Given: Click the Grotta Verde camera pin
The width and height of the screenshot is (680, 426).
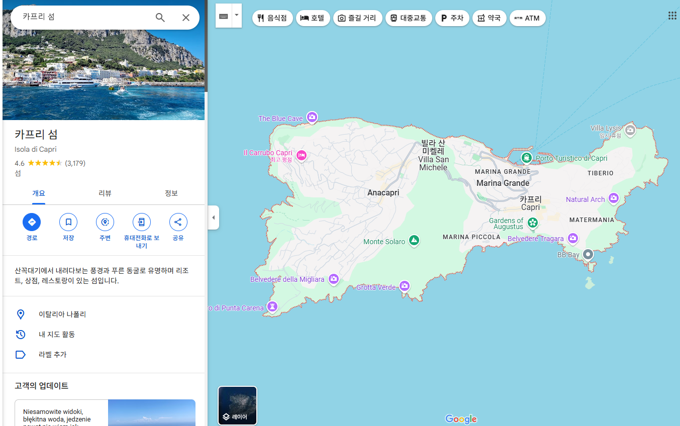Looking at the screenshot, I should click(404, 286).
